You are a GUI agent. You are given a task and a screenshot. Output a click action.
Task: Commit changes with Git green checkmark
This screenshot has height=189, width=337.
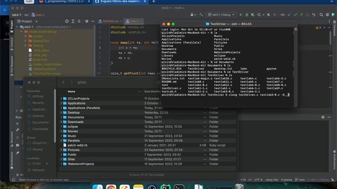(295, 15)
